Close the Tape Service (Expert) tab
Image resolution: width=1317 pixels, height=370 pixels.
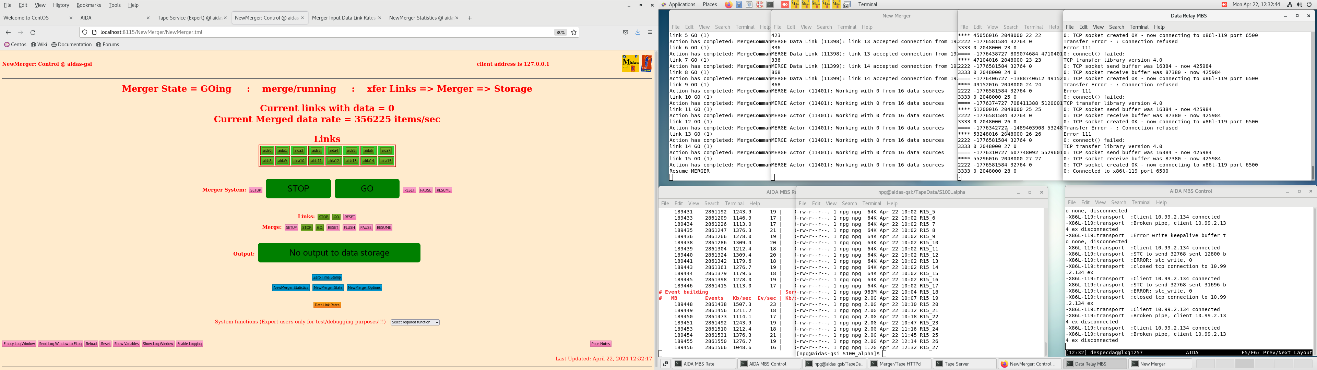tap(225, 18)
